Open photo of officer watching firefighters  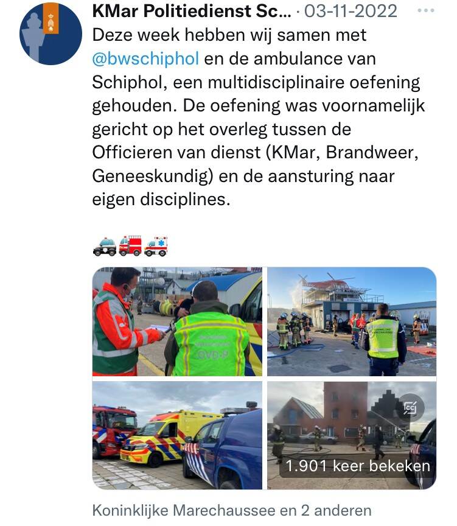pyautogui.click(x=352, y=321)
